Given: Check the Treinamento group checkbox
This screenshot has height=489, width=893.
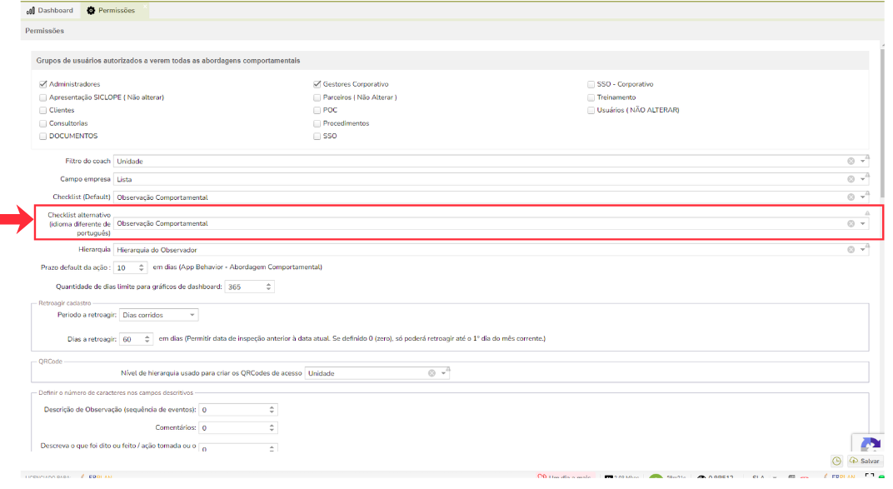Looking at the screenshot, I should [591, 97].
